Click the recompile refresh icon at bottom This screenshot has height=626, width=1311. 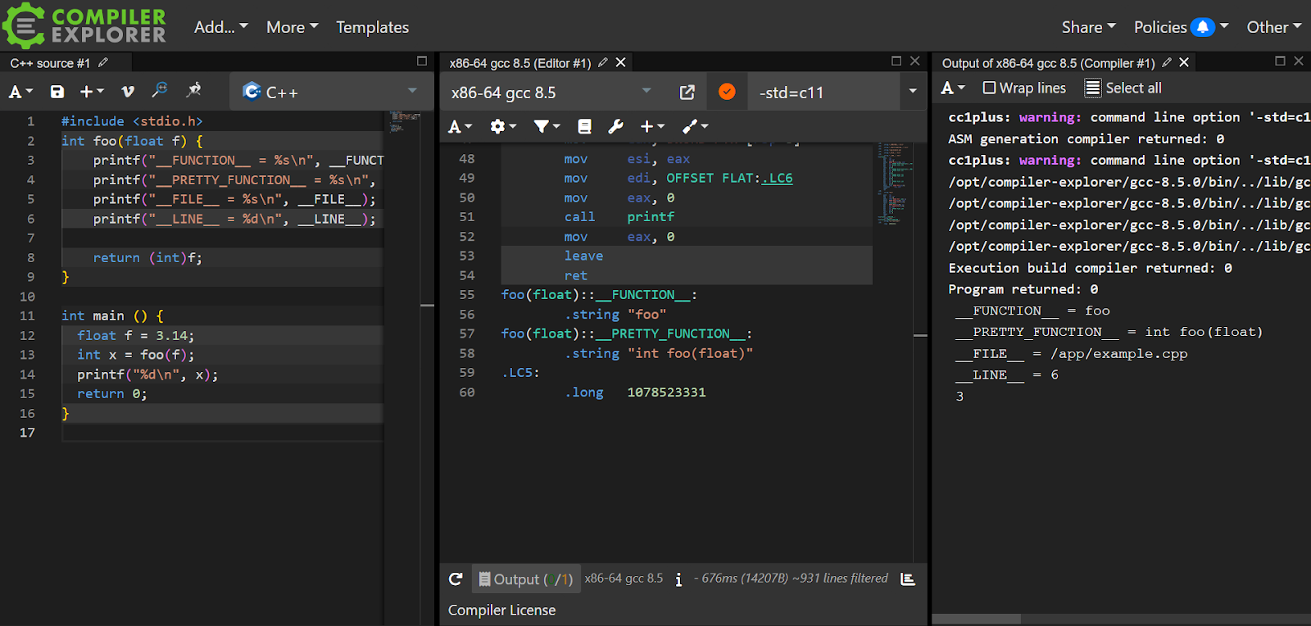456,579
